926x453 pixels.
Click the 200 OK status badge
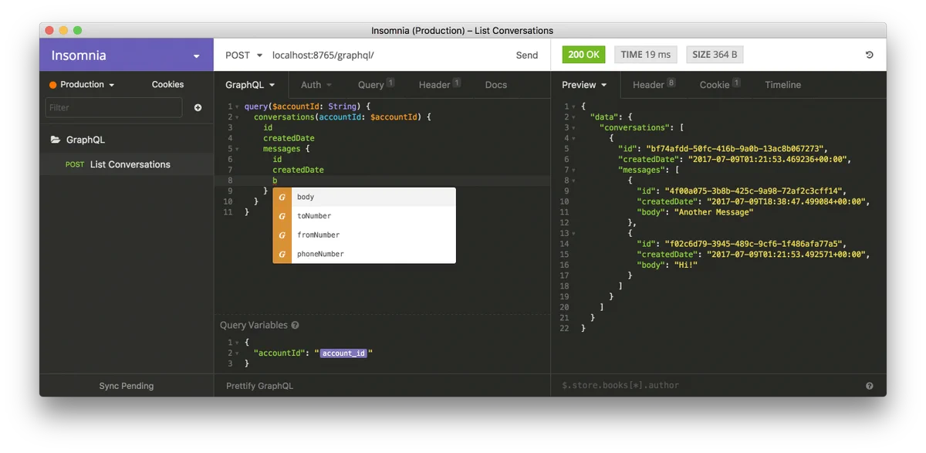[x=583, y=55]
